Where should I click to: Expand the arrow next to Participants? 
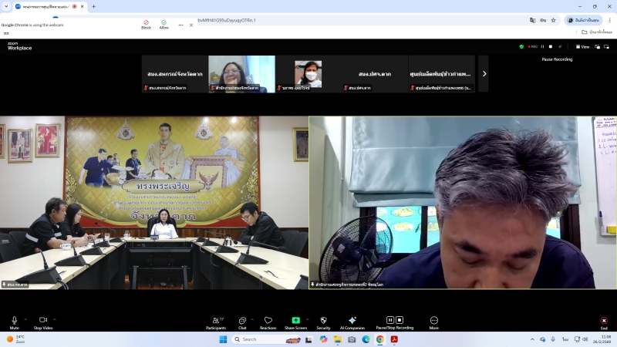coord(228,318)
